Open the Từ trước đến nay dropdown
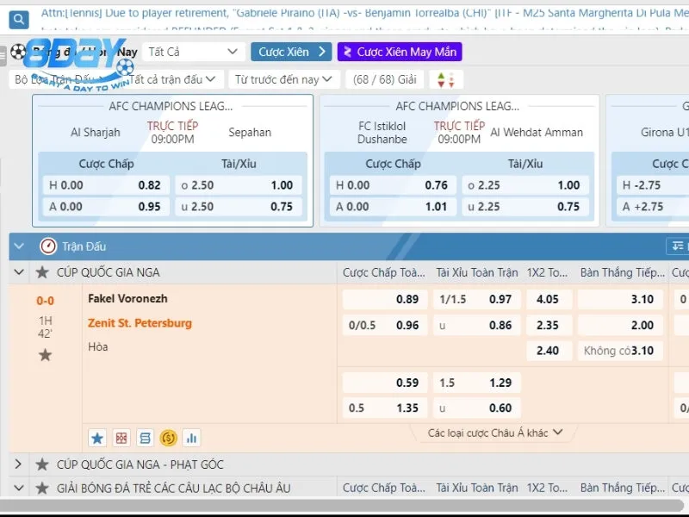The width and height of the screenshot is (689, 517). coord(284,79)
